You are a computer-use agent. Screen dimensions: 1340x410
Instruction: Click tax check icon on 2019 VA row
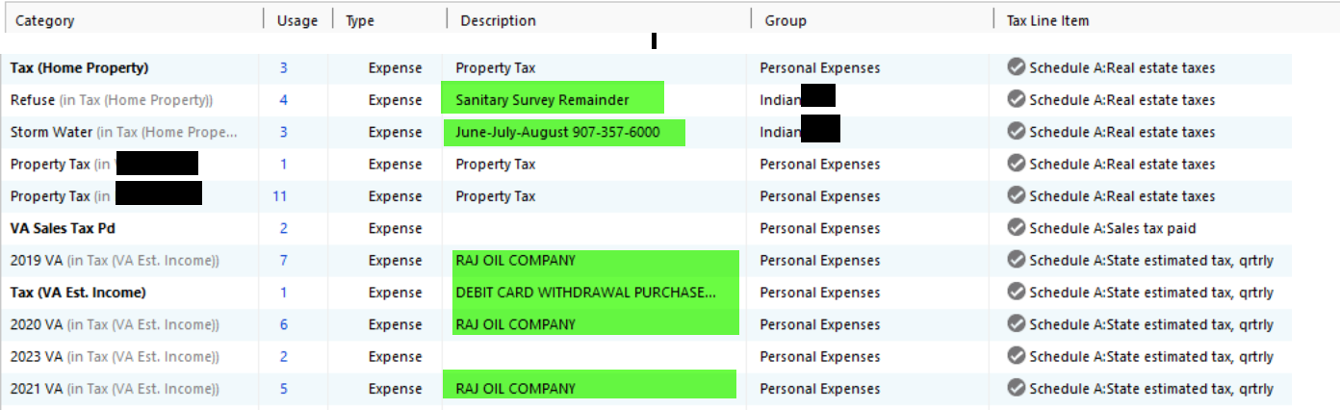(1016, 260)
